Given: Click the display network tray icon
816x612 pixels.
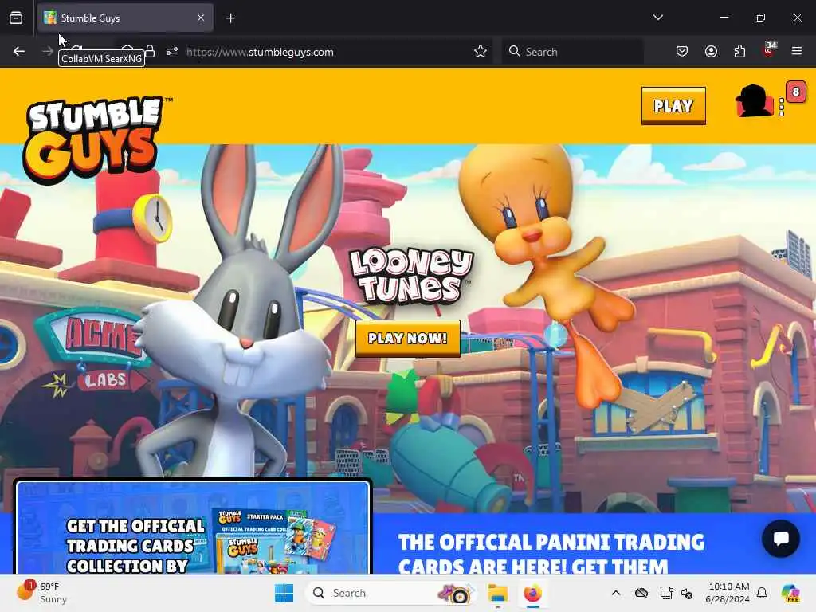Looking at the screenshot, I should coord(666,593).
